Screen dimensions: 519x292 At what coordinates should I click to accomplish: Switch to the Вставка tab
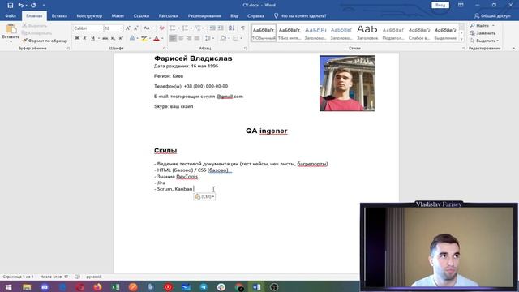tap(59, 16)
